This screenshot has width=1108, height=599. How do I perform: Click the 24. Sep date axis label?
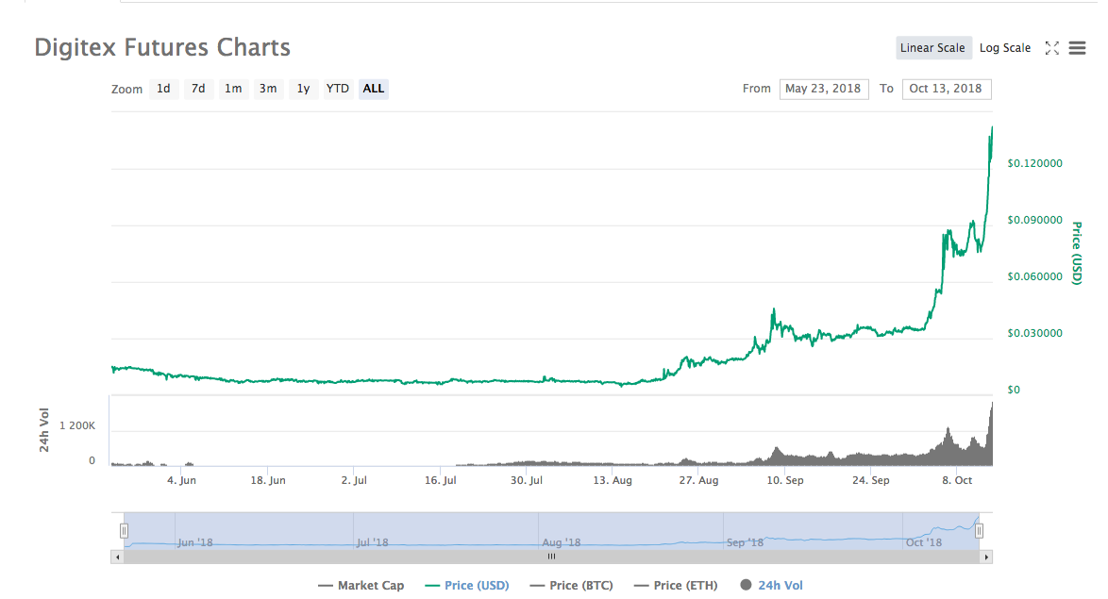pyautogui.click(x=870, y=480)
